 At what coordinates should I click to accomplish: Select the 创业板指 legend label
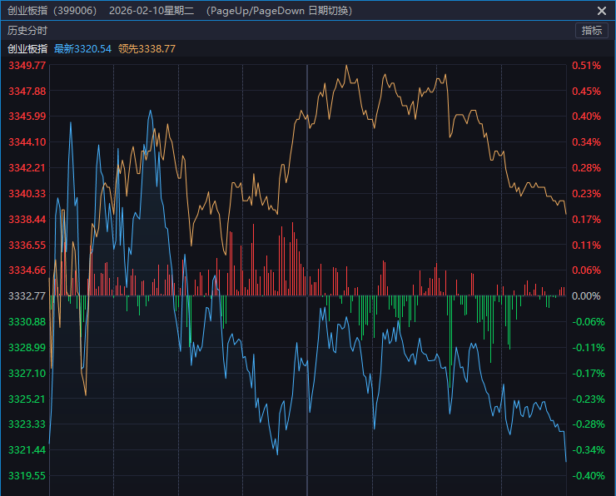pyautogui.click(x=27, y=49)
